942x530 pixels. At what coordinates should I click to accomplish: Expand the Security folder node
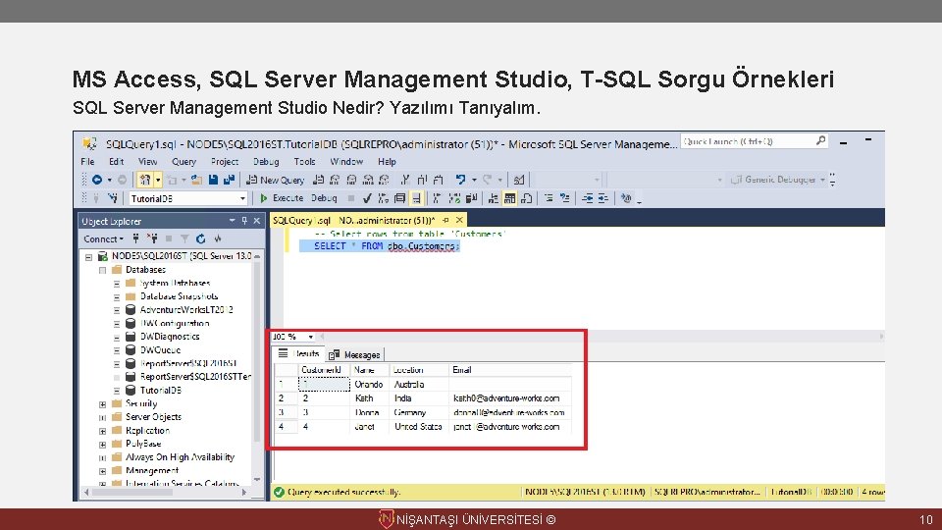tap(103, 404)
